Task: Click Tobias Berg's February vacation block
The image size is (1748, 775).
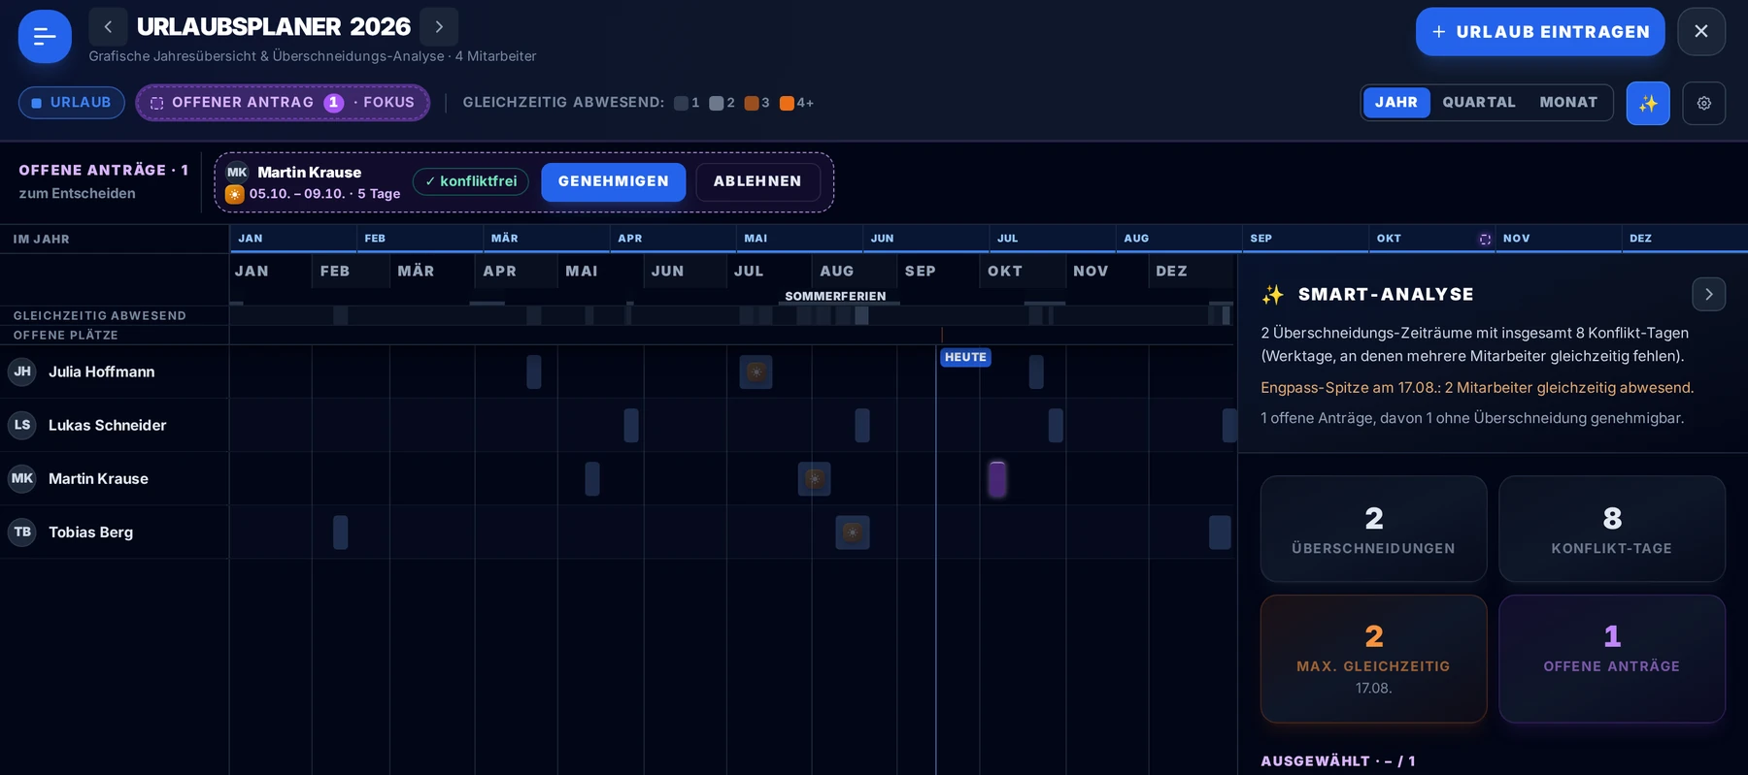Action: pyautogui.click(x=340, y=533)
